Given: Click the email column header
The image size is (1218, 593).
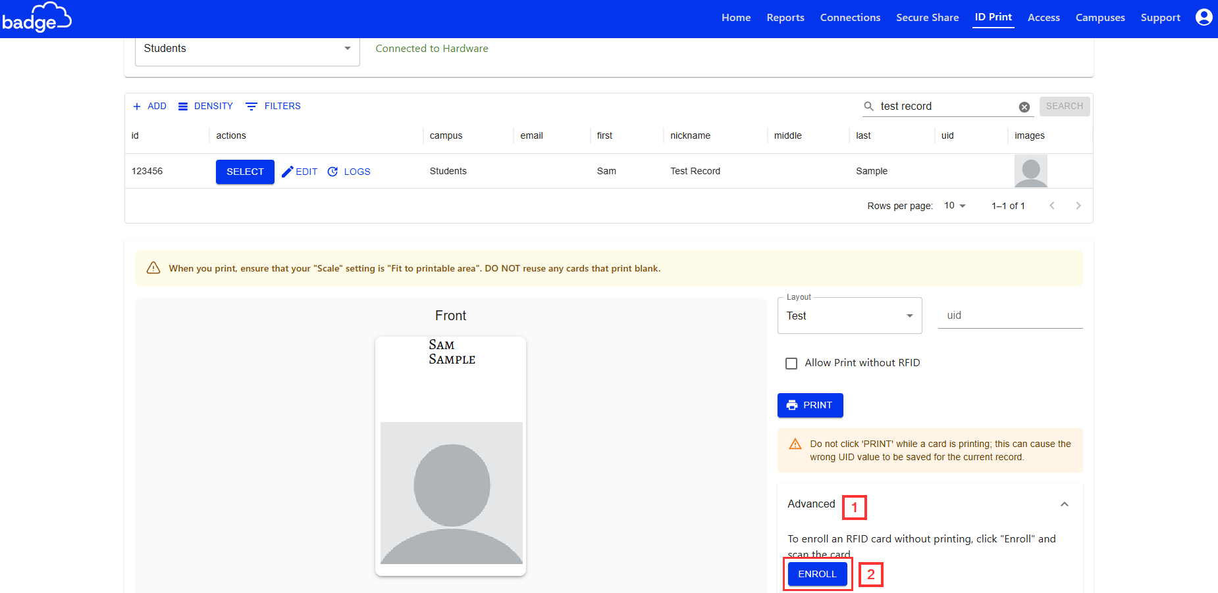Looking at the screenshot, I should point(531,136).
